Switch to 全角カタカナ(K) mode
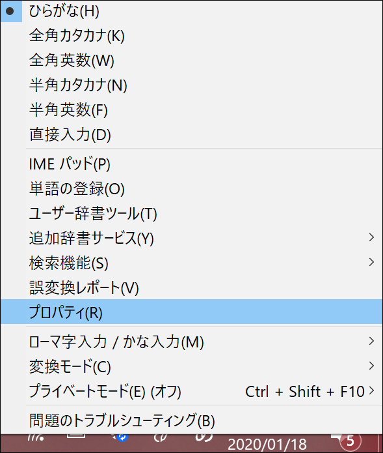Image resolution: width=383 pixels, height=453 pixels. pos(191,35)
